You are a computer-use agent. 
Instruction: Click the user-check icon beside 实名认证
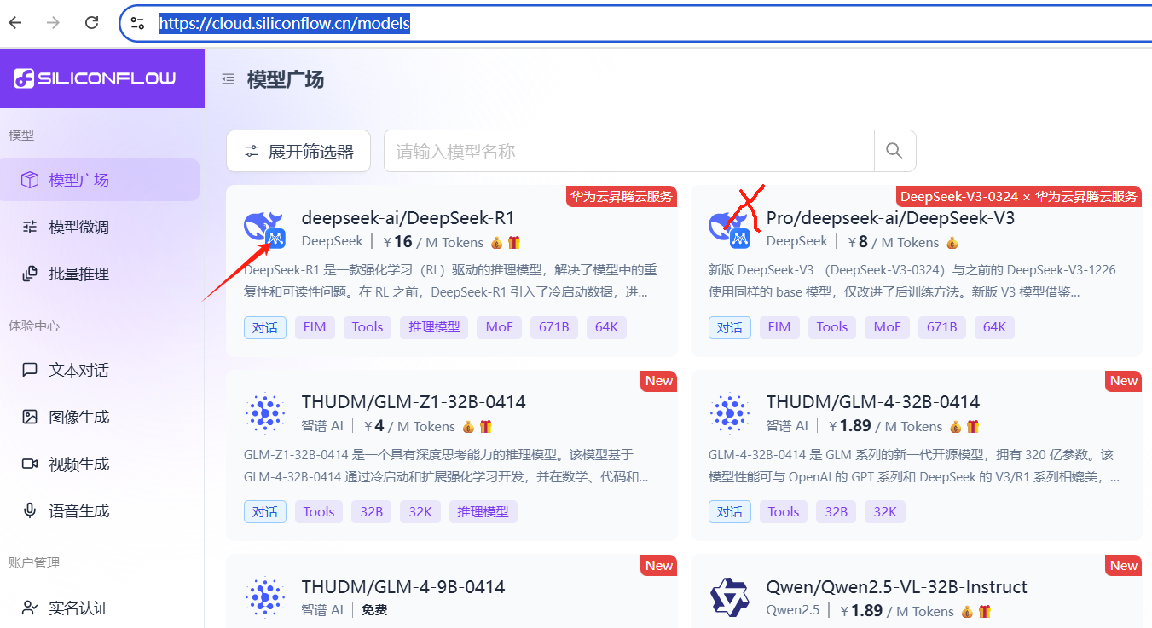click(30, 608)
